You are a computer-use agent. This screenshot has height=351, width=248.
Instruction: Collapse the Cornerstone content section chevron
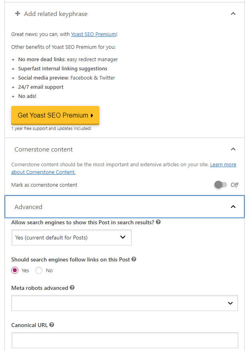coord(233,149)
